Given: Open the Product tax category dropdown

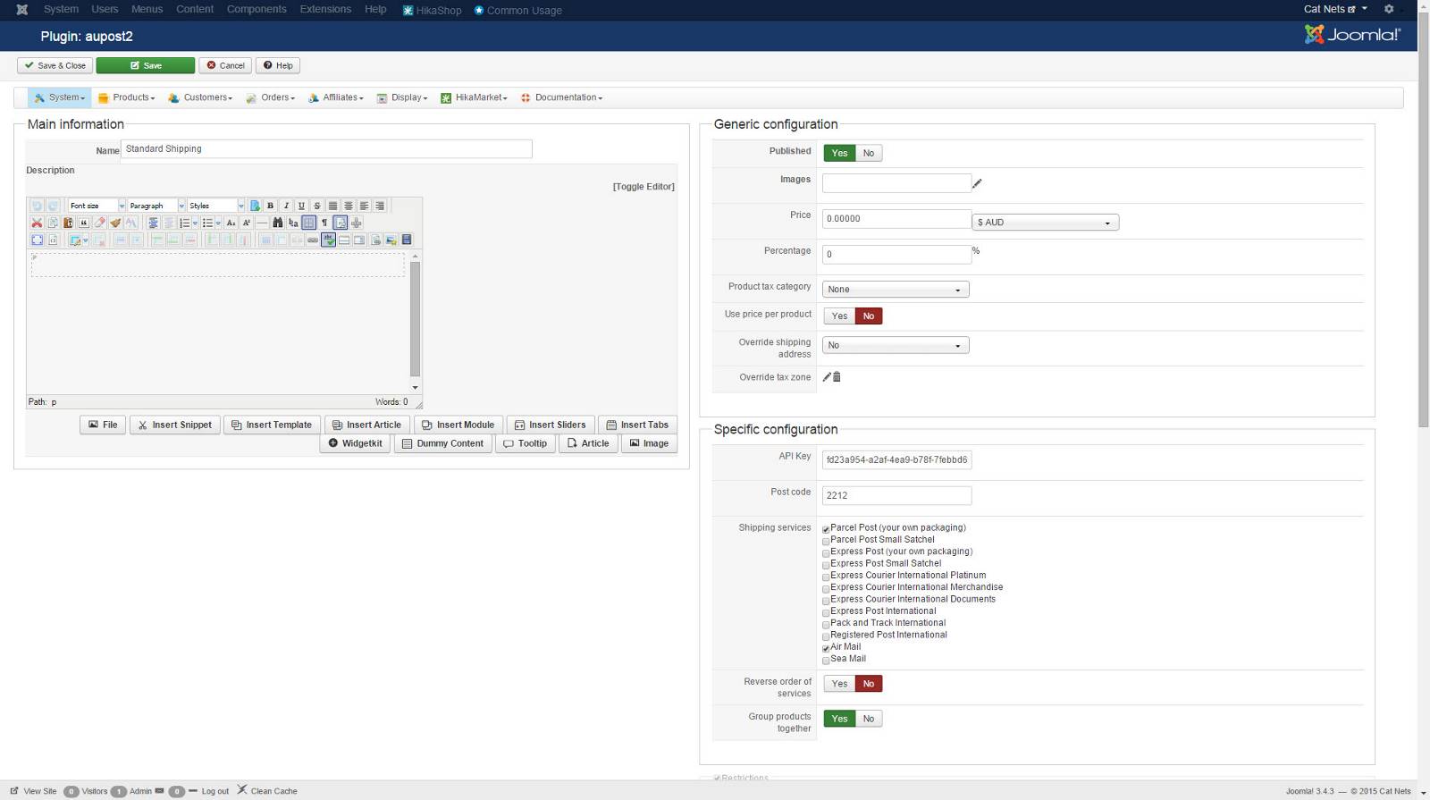Looking at the screenshot, I should (896, 290).
